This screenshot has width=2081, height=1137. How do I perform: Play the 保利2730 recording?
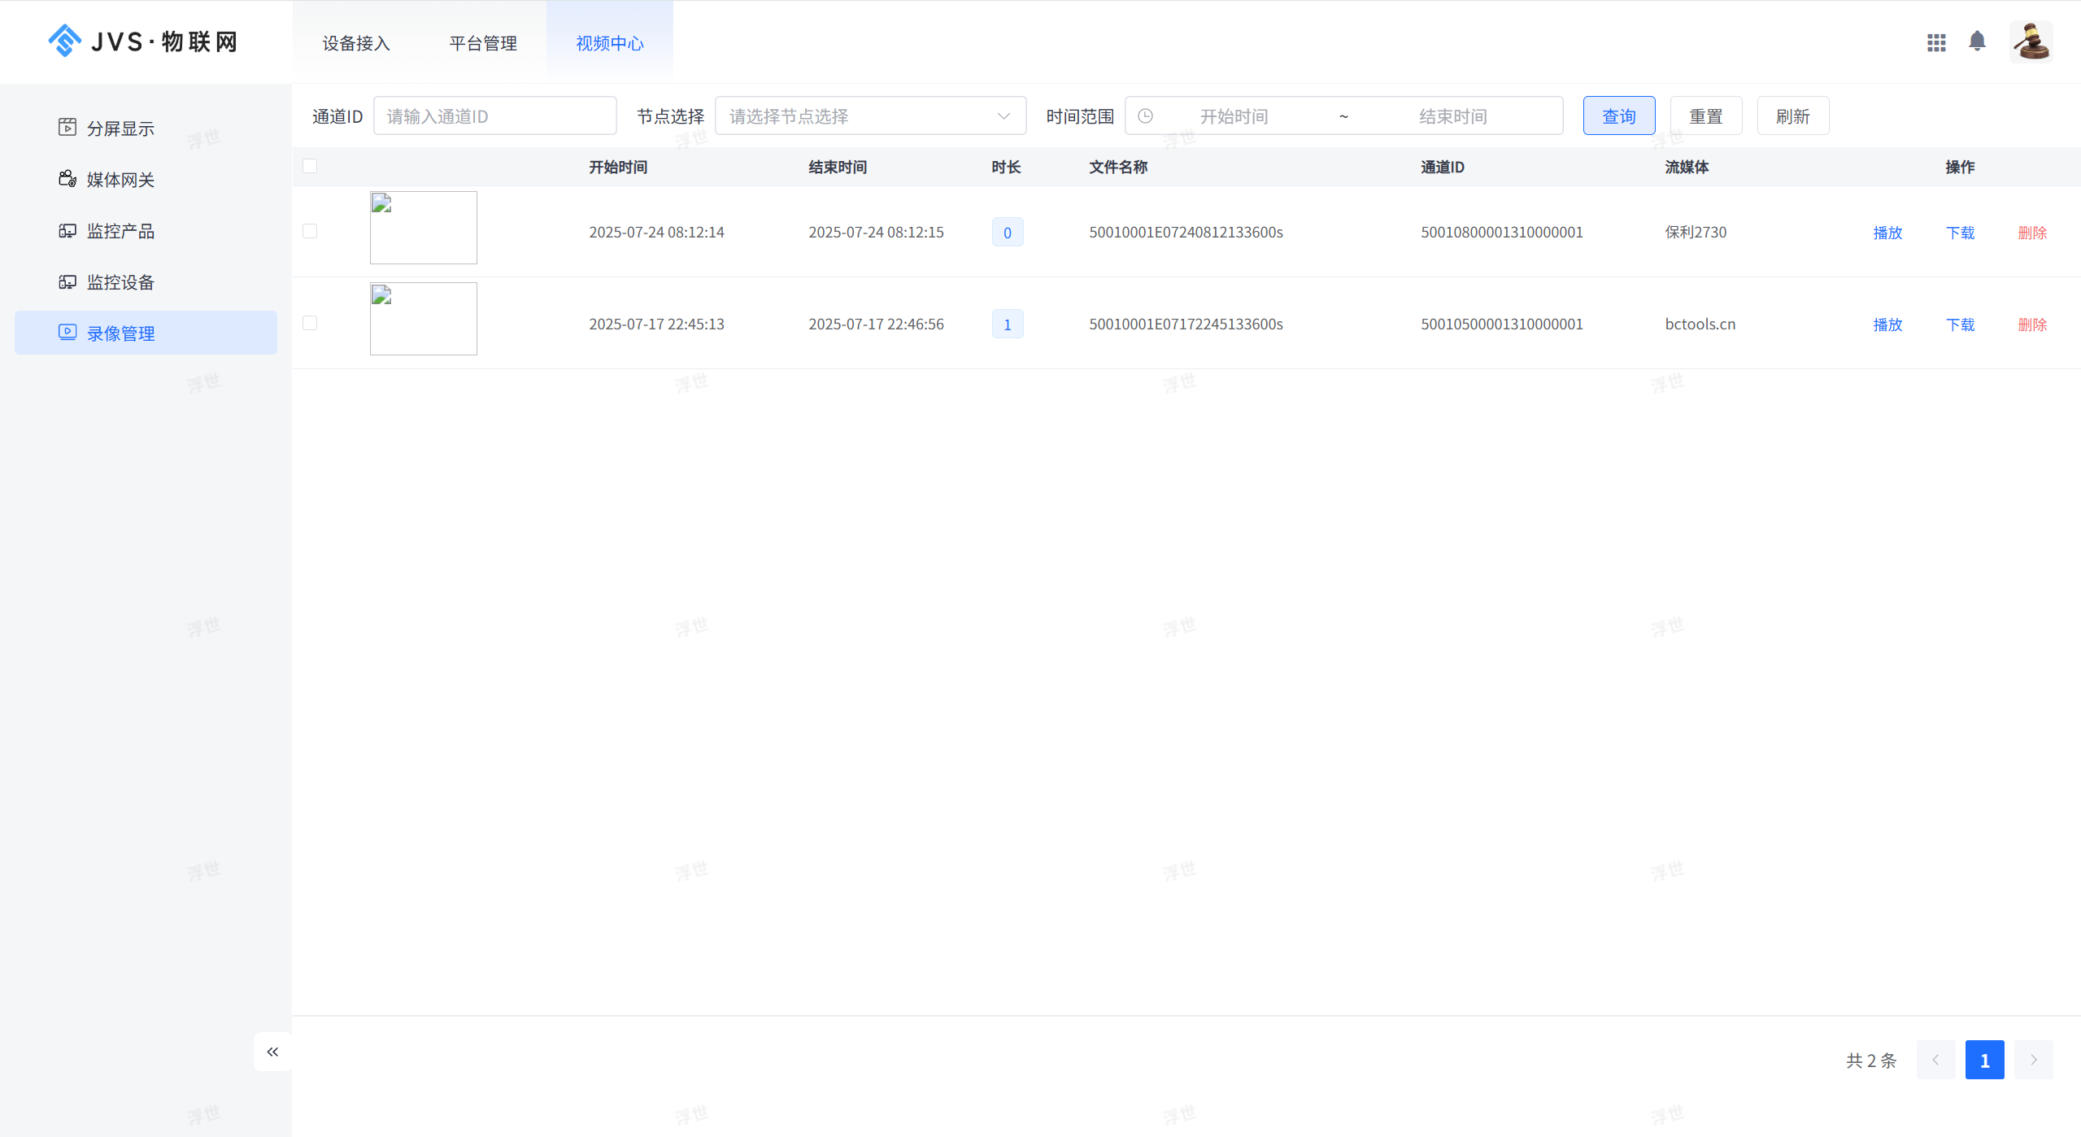coord(1887,233)
